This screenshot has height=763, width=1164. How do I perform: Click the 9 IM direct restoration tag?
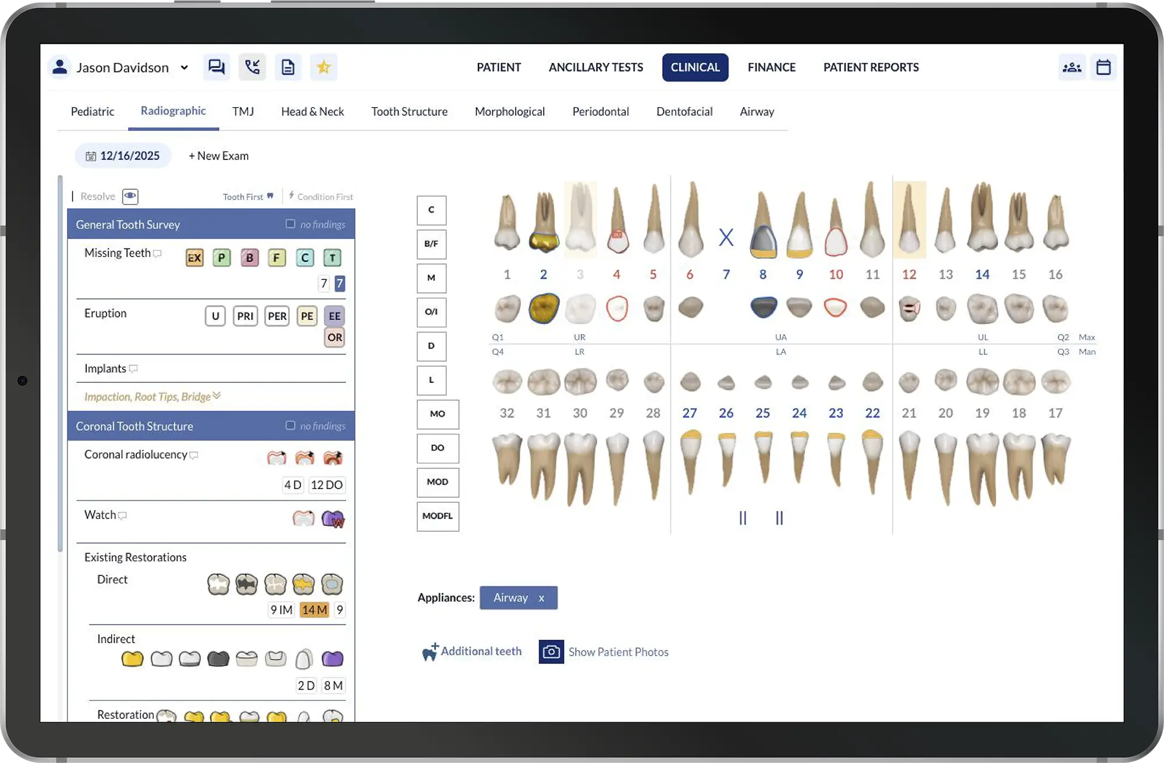click(281, 609)
